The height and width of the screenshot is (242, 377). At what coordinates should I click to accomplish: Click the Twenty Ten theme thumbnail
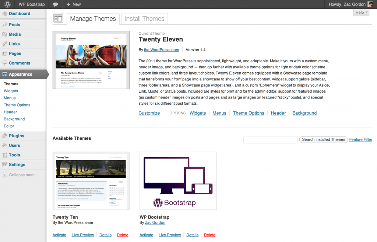point(91,180)
